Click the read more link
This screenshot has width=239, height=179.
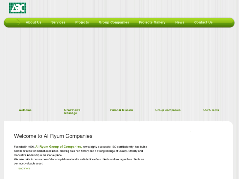point(24,168)
